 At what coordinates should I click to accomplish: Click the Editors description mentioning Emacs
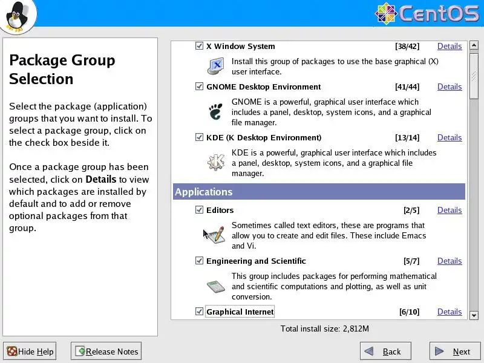point(329,235)
